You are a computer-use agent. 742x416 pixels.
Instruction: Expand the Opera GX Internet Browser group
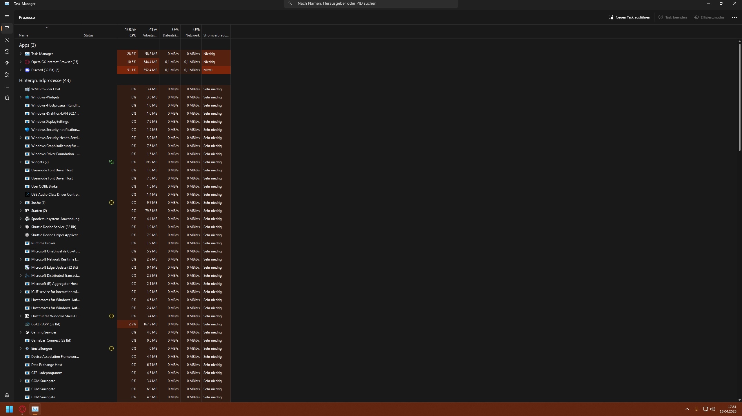[x=21, y=62]
